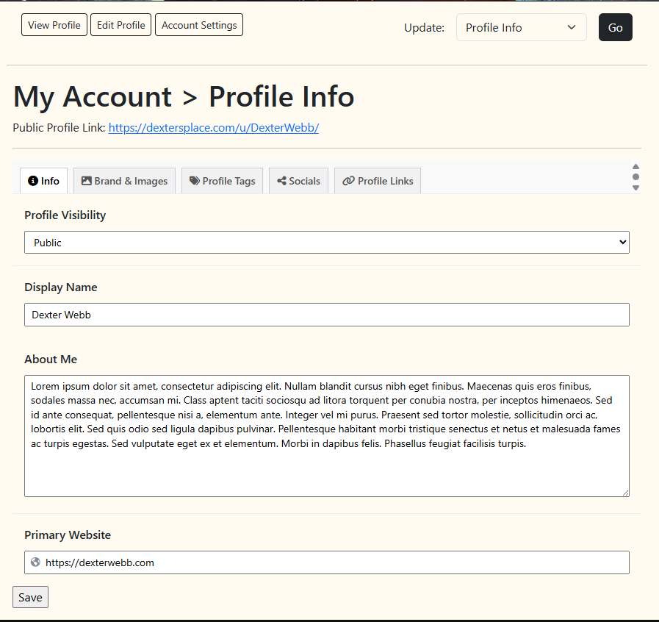
Task: Click the chain link icon on Profile Links tab
Action: point(348,181)
